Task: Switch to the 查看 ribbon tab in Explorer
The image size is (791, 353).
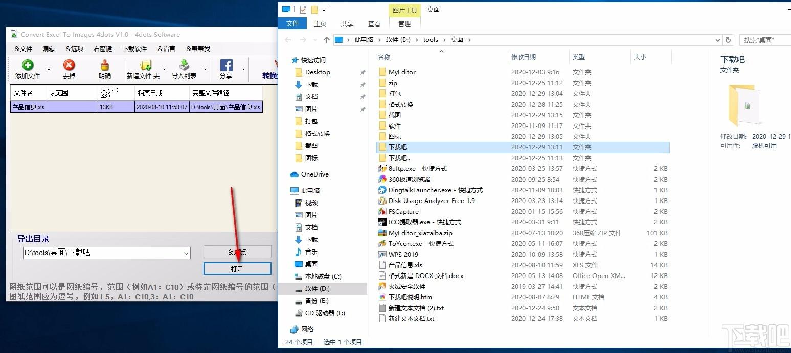Action: (374, 23)
